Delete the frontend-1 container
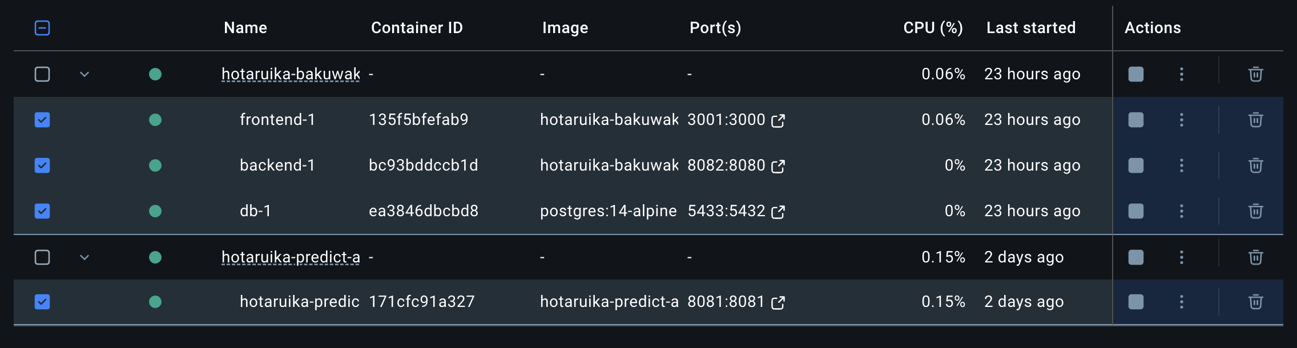Screen dimensions: 1297x348 pos(1256,120)
